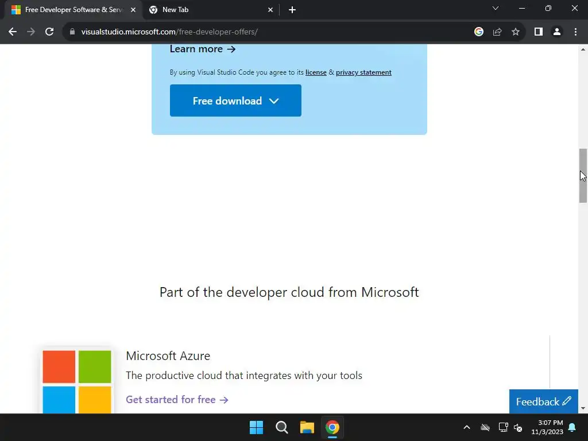Reload the current page
Viewport: 588px width, 441px height.
tap(49, 32)
